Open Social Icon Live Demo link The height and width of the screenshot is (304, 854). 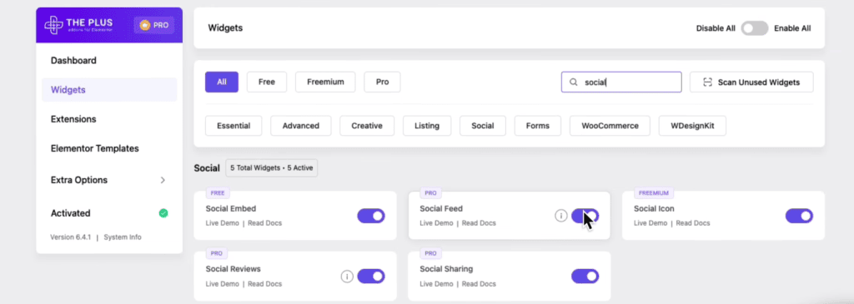(651, 223)
